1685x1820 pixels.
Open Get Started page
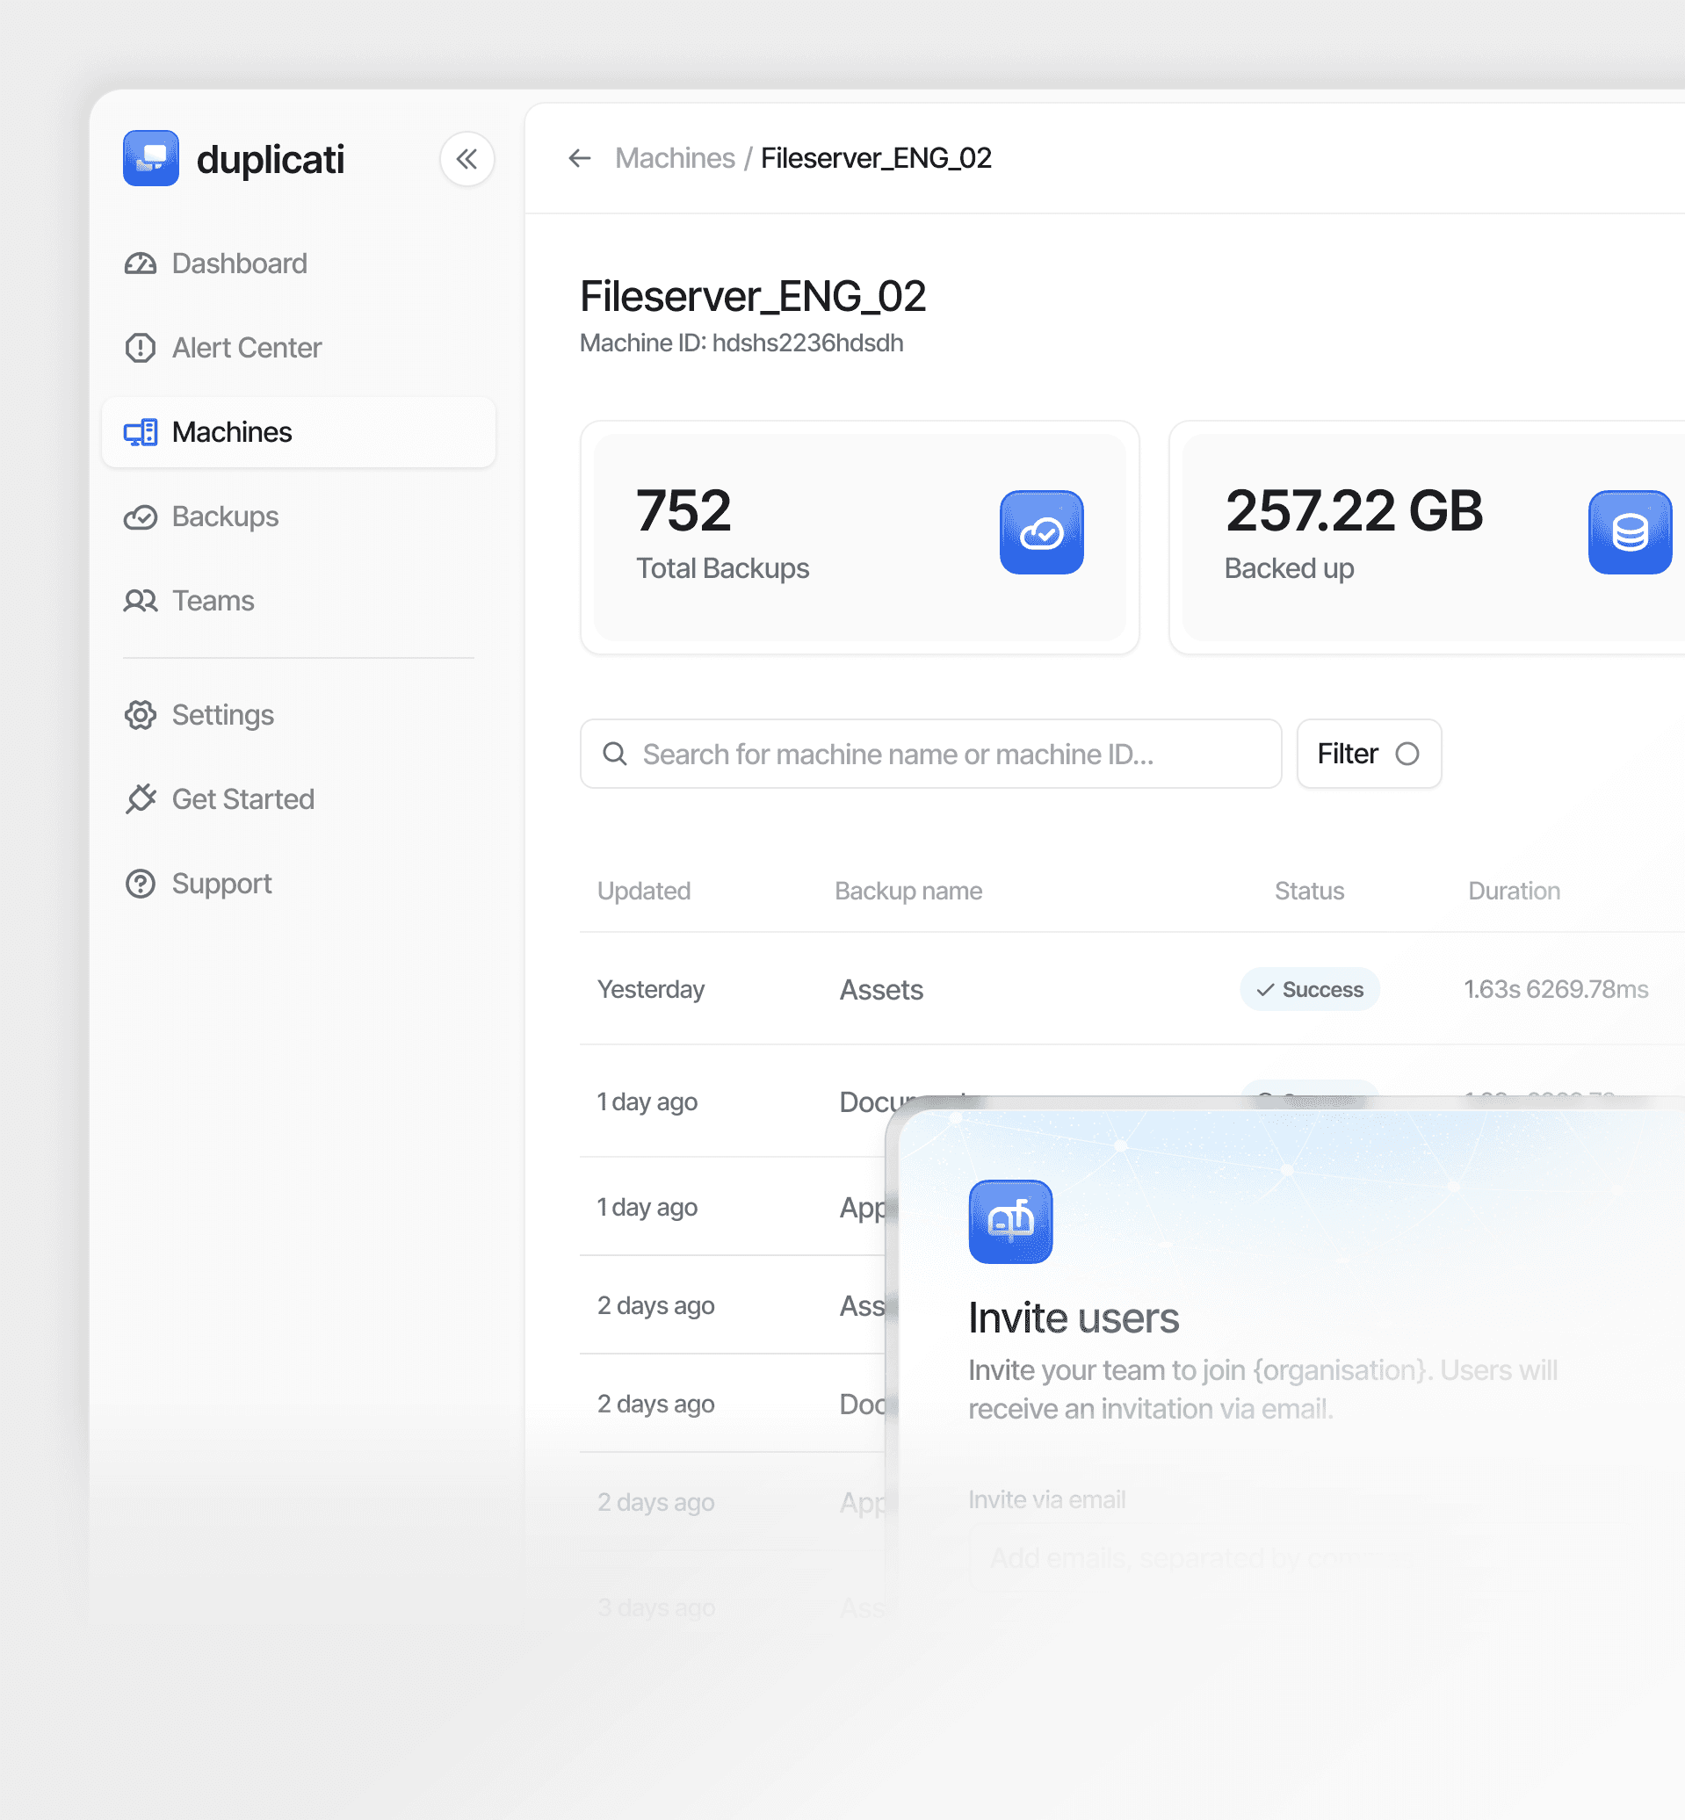[x=298, y=799]
